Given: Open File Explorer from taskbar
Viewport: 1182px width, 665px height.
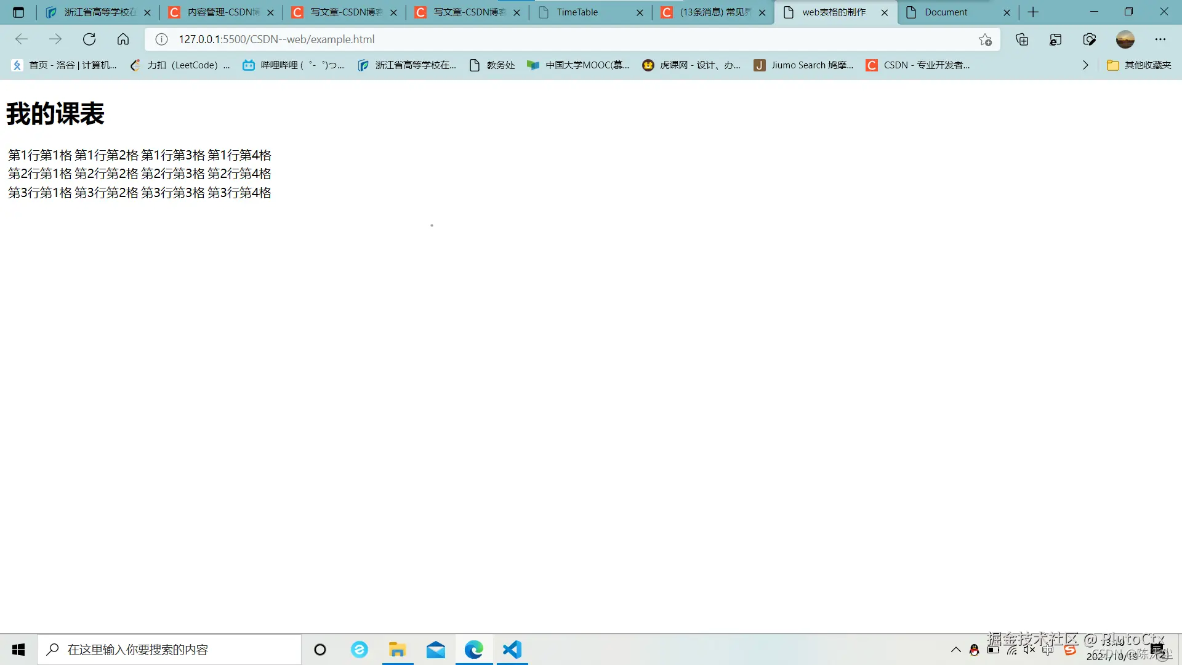Looking at the screenshot, I should click(397, 650).
